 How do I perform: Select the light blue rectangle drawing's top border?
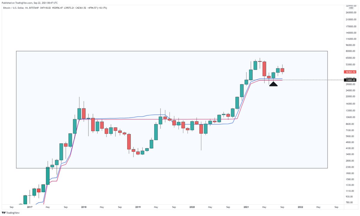pos(172,51)
